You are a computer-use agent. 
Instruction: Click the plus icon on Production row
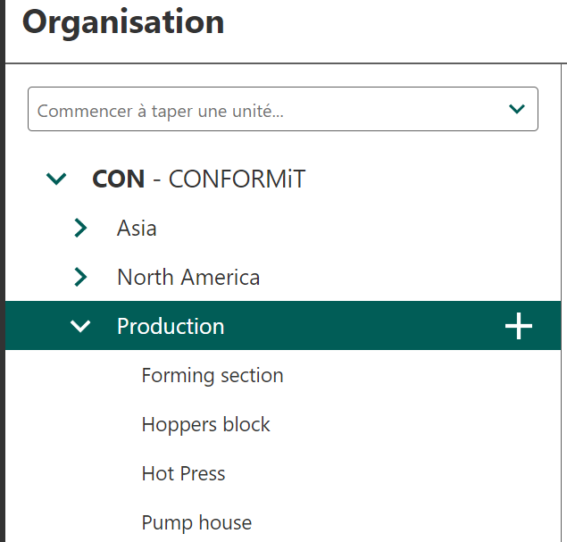519,326
